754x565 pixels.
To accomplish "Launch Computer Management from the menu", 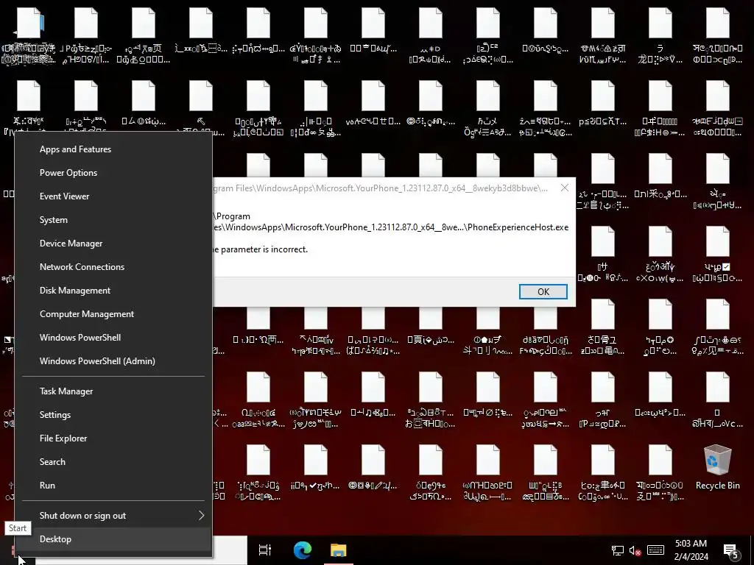I will point(113,314).
